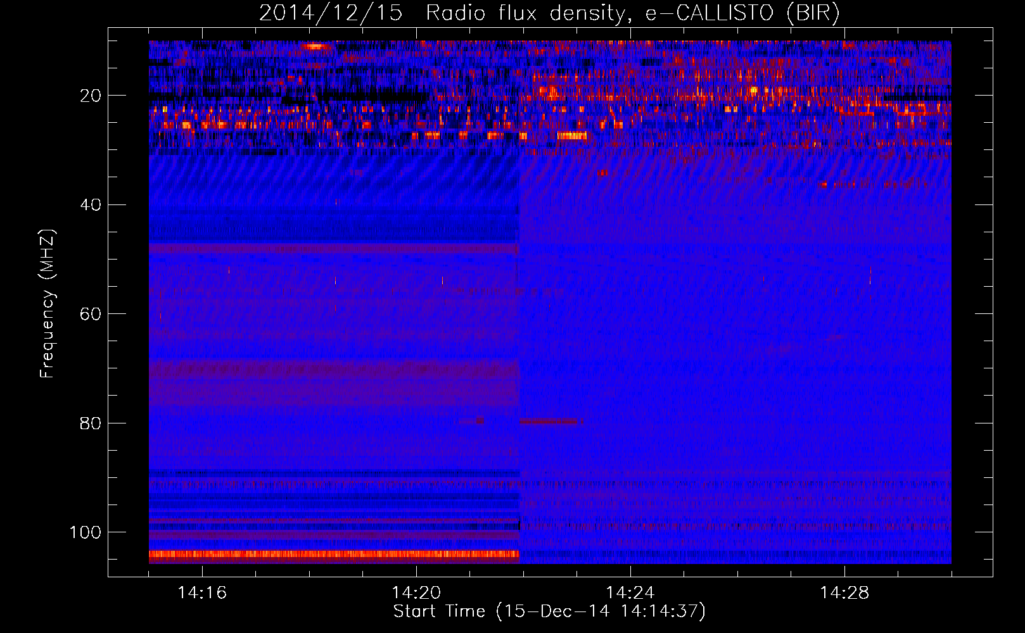Viewport: 1025px width, 633px height.
Task: Click the frequency tick label '80'
Action: [91, 423]
